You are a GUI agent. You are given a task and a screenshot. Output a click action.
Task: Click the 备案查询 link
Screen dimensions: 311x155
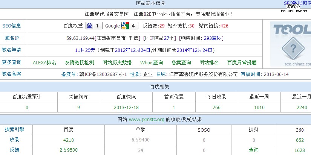[181, 62]
